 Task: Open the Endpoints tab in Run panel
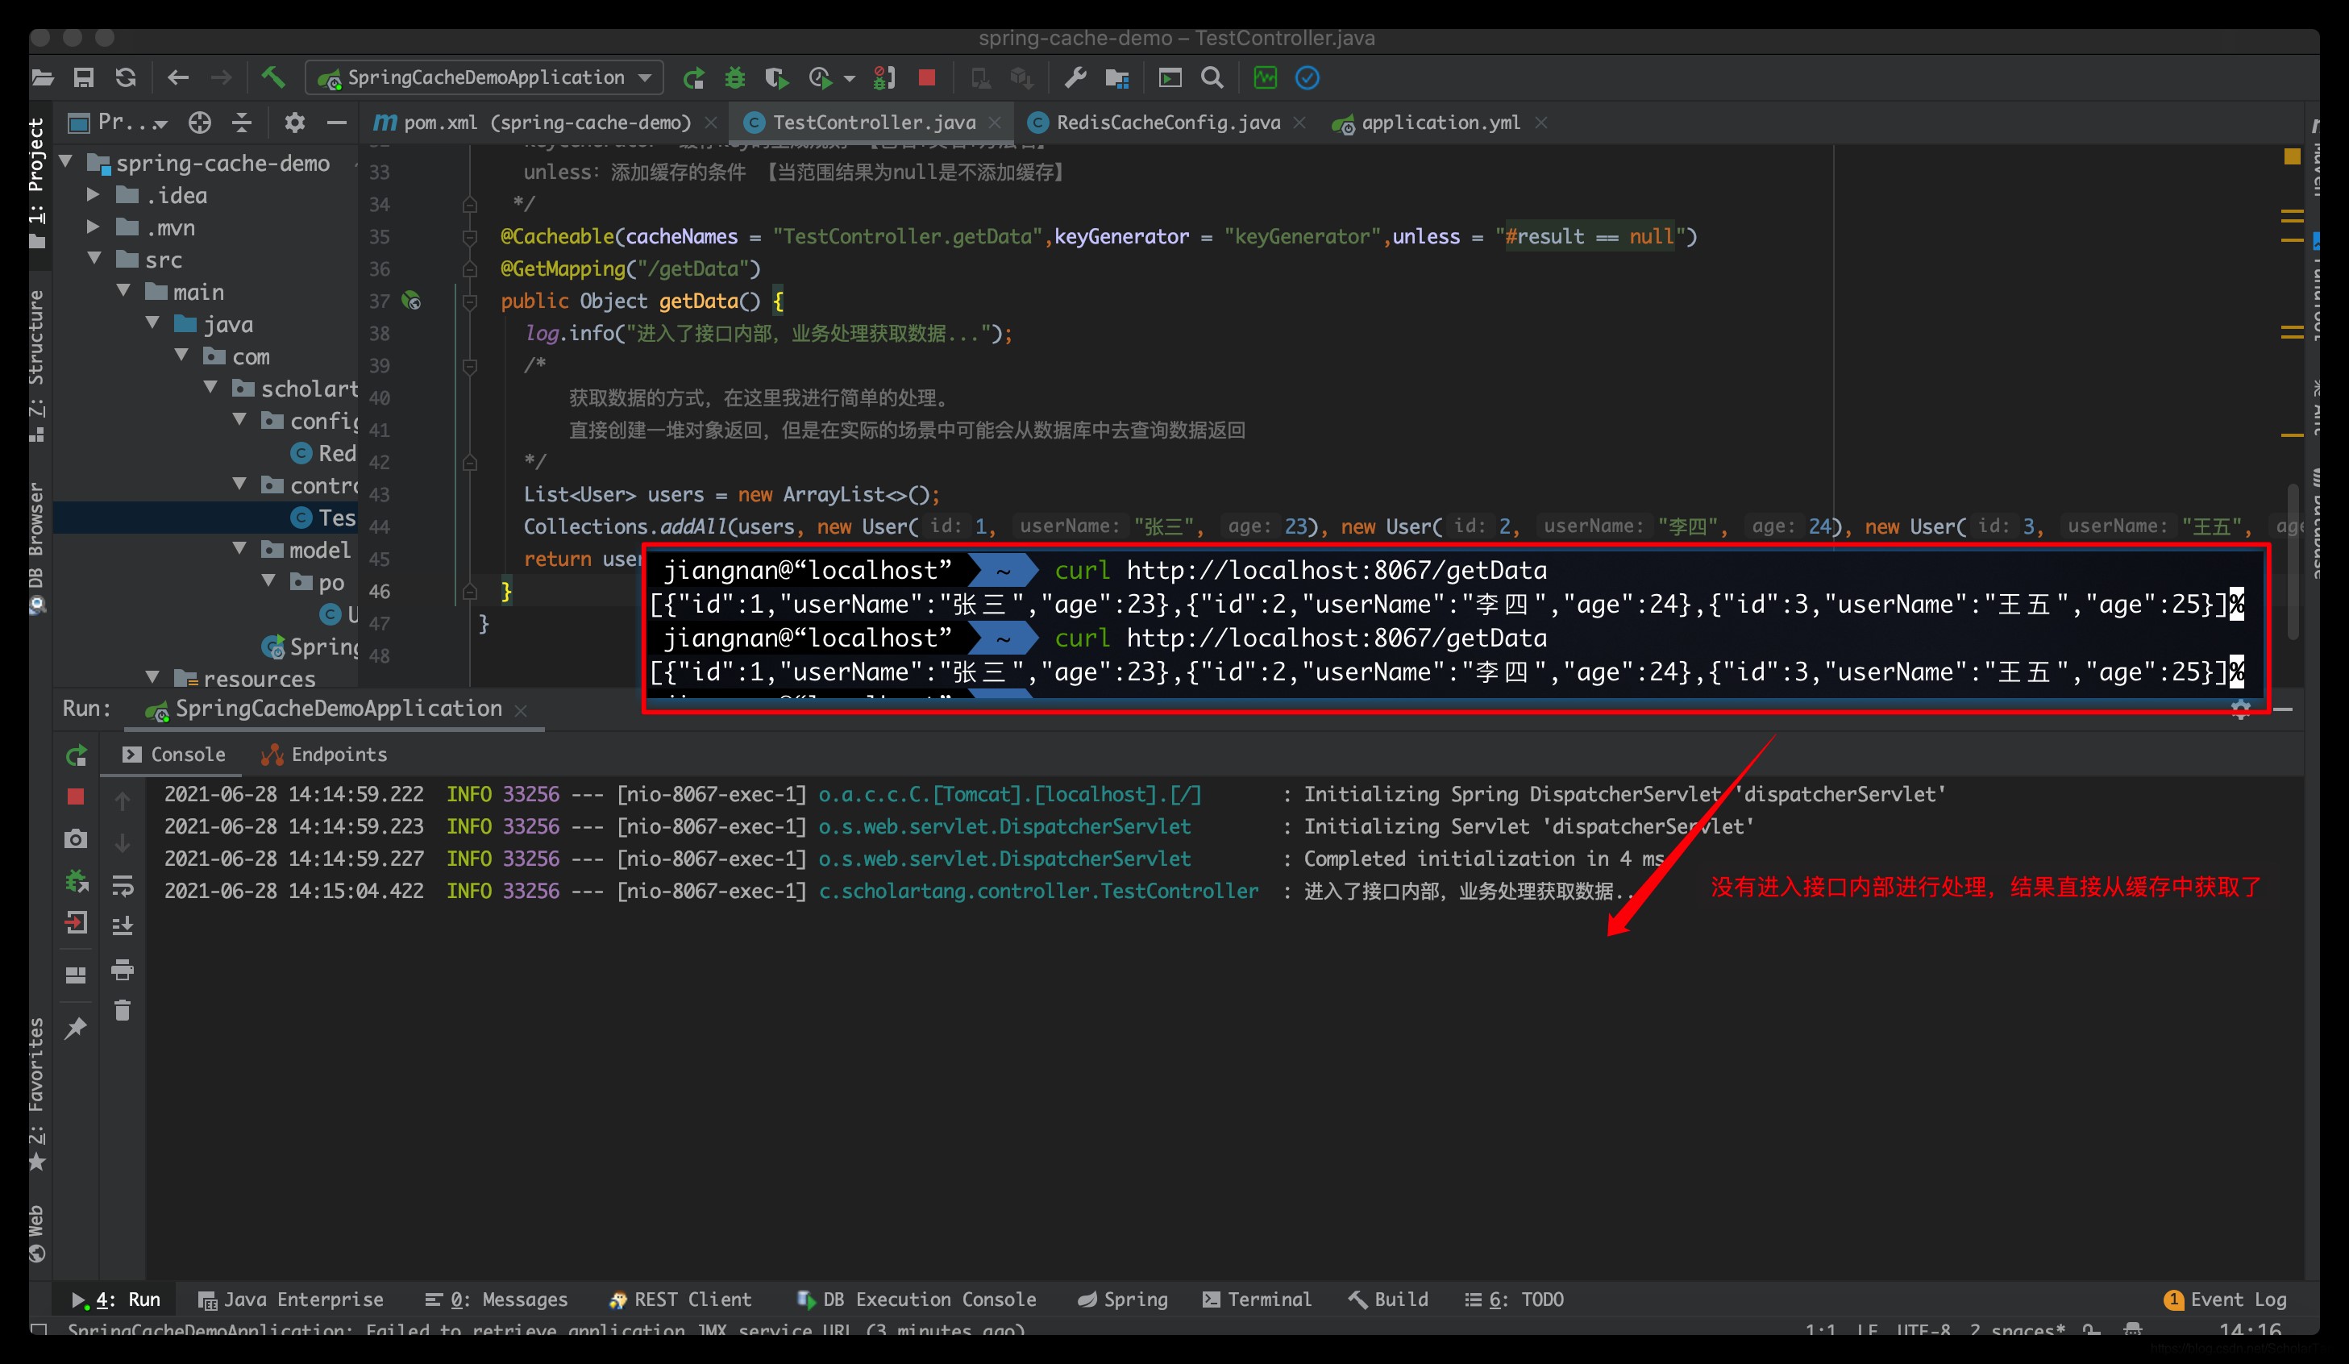tap(324, 755)
